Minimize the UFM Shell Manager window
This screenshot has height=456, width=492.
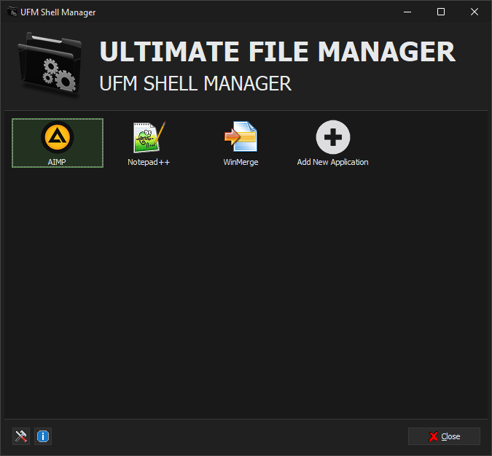pos(407,12)
